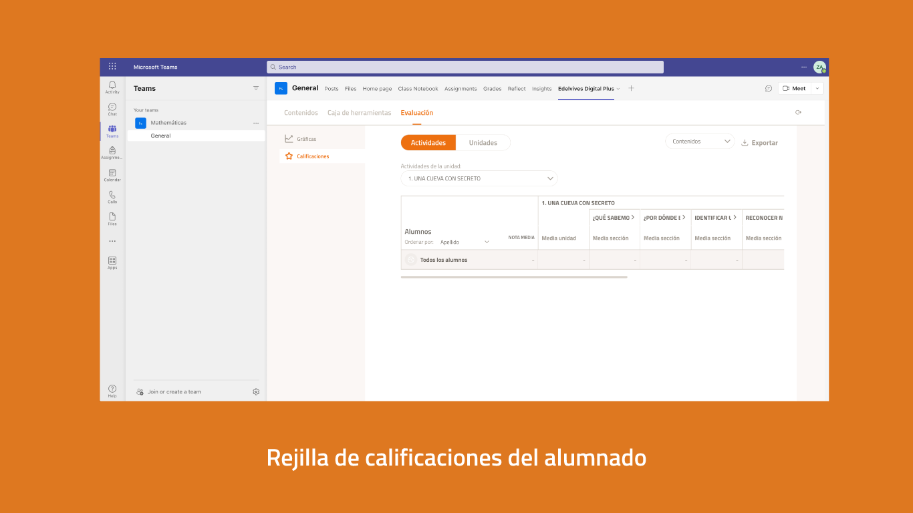Add a new tab with the plus icon
913x513 pixels.
pyautogui.click(x=631, y=88)
